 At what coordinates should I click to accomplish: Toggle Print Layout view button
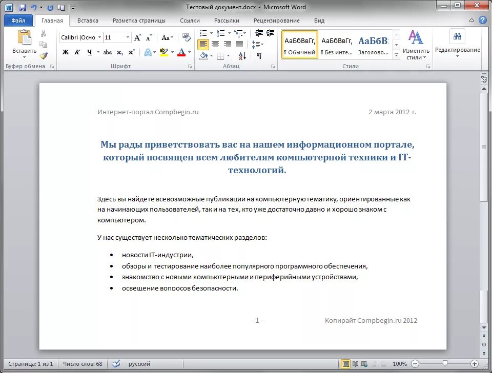click(345, 364)
